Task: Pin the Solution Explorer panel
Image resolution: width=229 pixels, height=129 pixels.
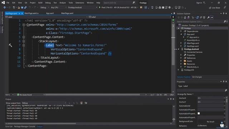Action: point(223,14)
